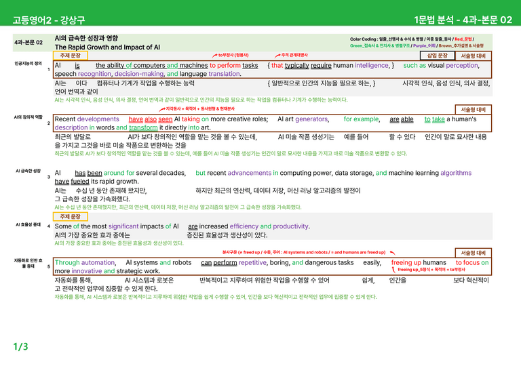Click the underlined 'has been' in sentence 3
The height and width of the screenshot is (368, 521).
point(88,173)
